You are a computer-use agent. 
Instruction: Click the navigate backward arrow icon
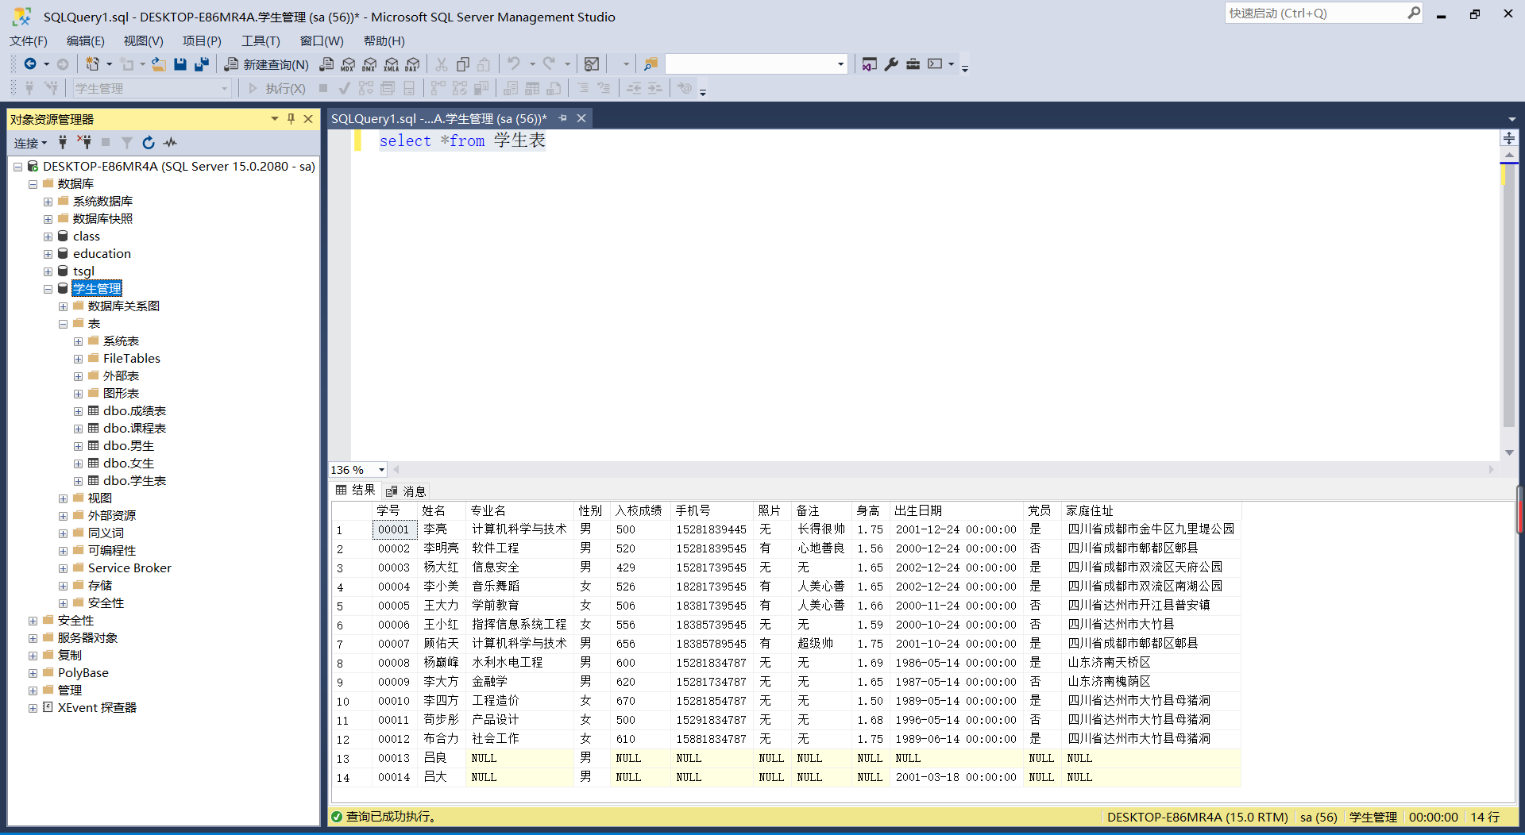click(30, 64)
